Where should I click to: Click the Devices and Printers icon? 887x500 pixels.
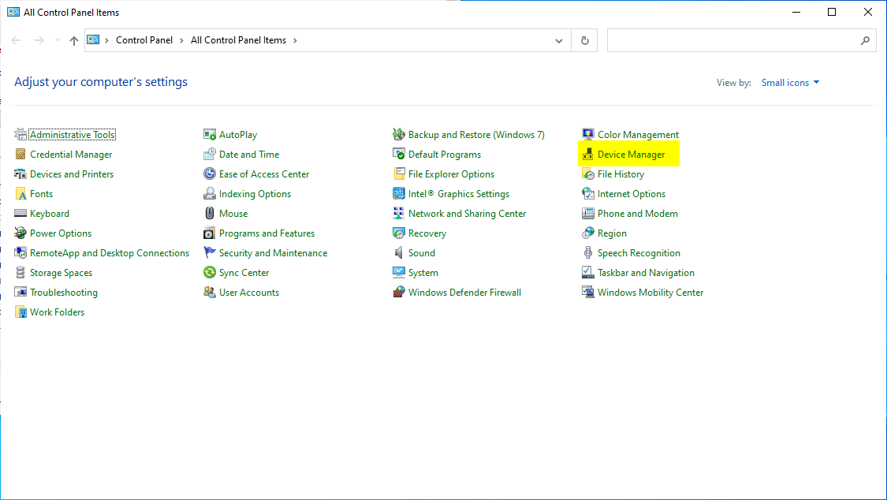coord(20,174)
